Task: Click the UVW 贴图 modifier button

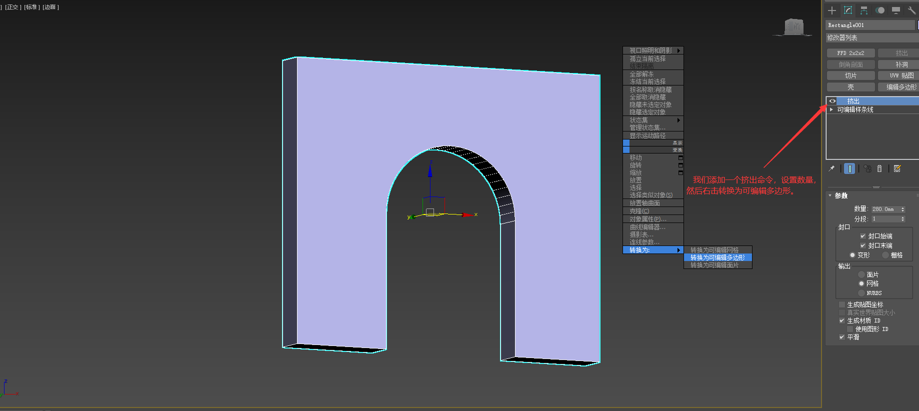Action: [901, 75]
